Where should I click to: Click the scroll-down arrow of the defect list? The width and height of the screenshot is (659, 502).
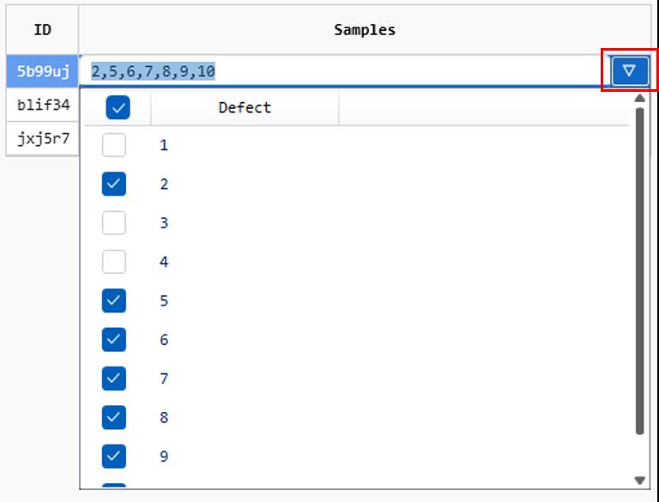(x=639, y=480)
